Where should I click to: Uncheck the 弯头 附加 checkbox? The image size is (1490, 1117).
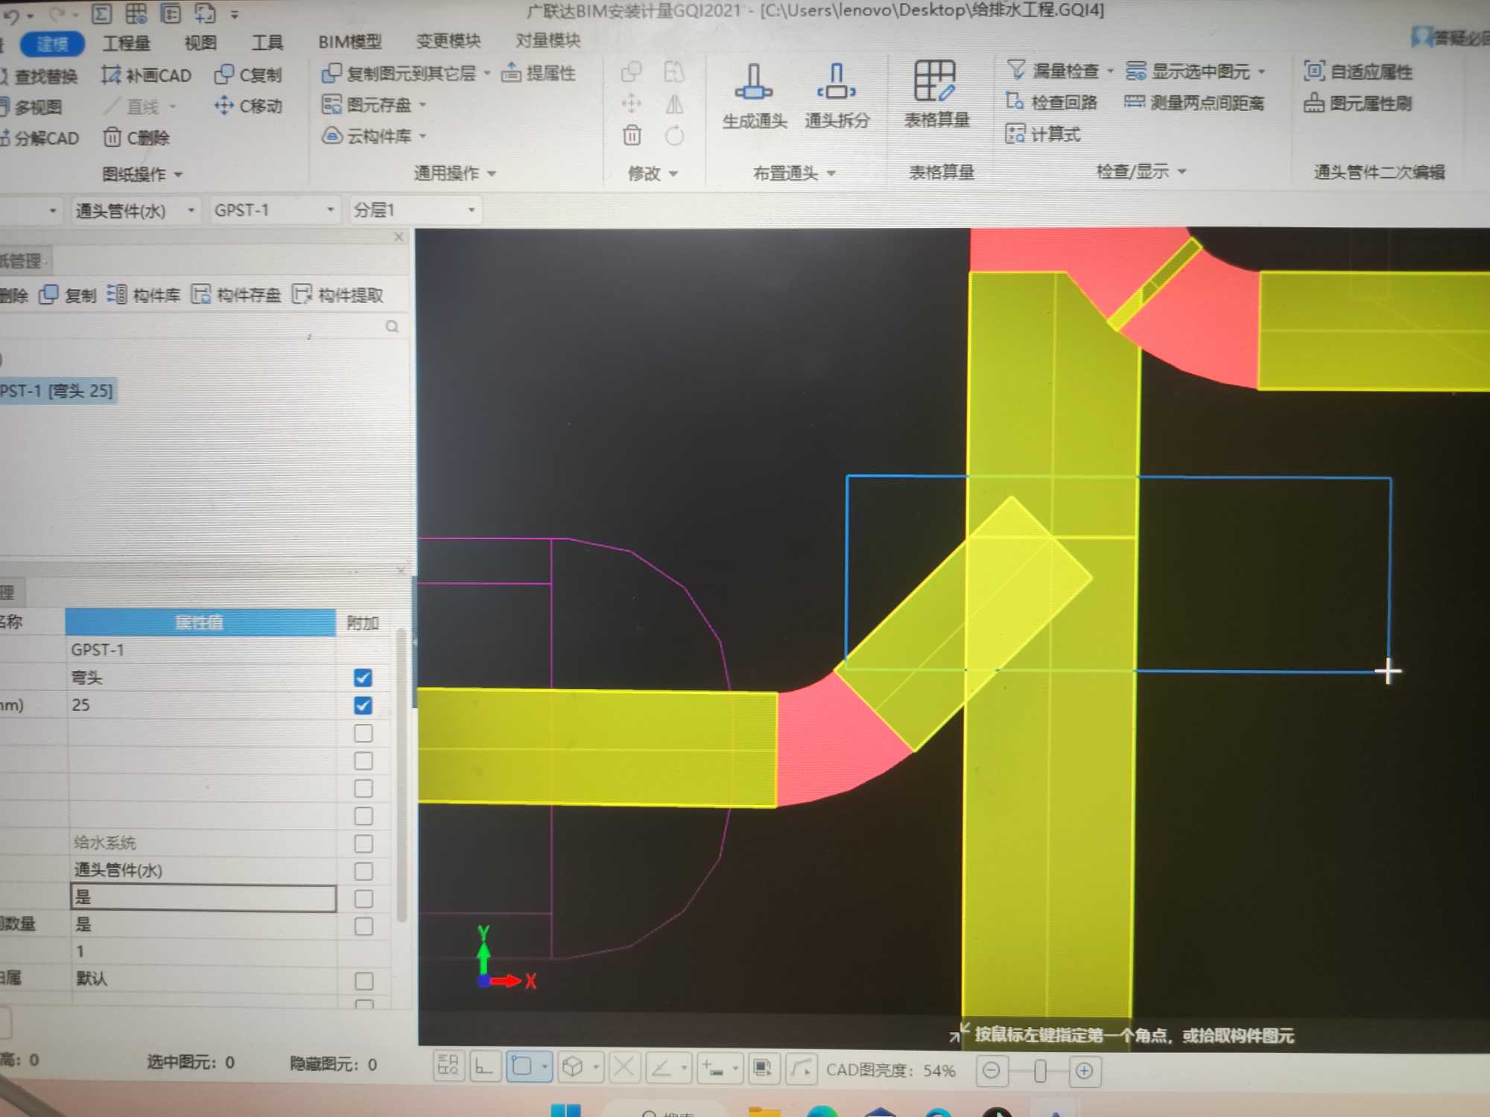click(363, 678)
